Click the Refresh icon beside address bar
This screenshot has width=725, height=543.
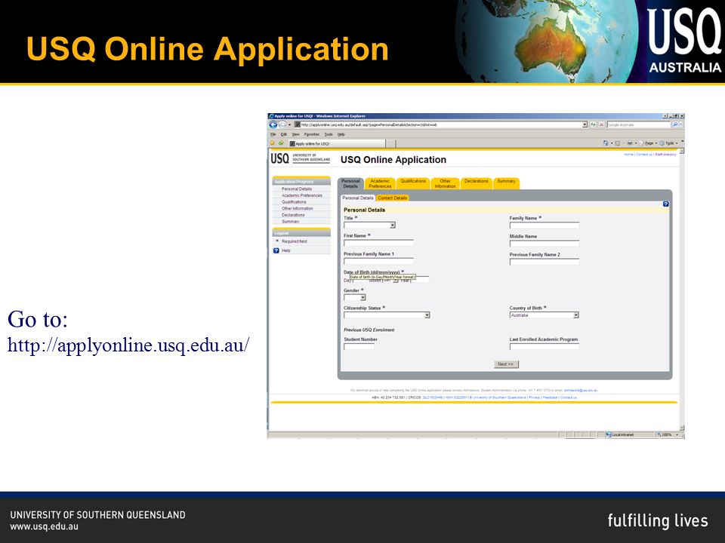[x=593, y=124]
